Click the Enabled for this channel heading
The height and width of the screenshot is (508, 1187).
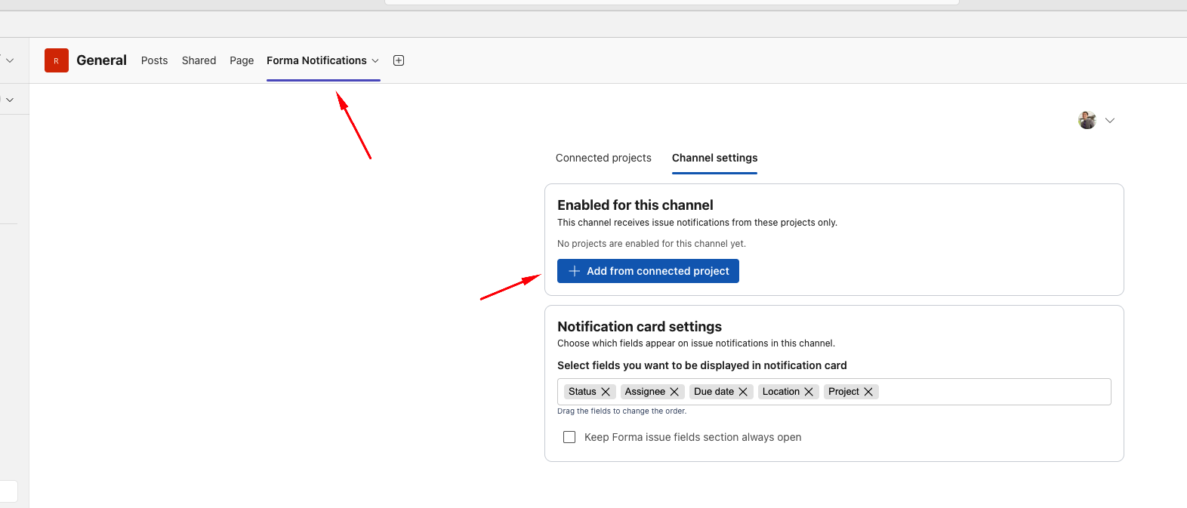click(635, 205)
